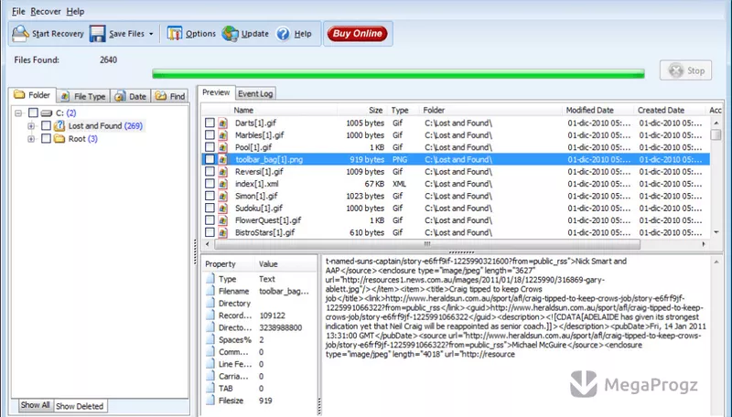
Task: Tick the checkbox beside Sudoku[1].gif
Action: point(210,208)
